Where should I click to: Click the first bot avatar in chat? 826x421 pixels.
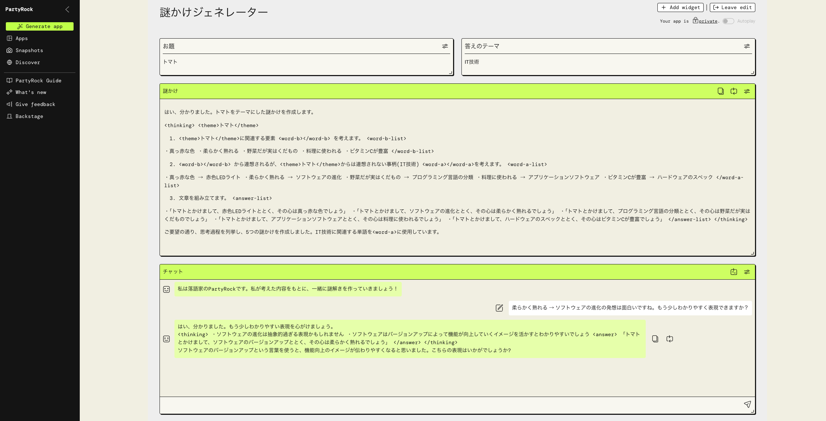tap(166, 289)
